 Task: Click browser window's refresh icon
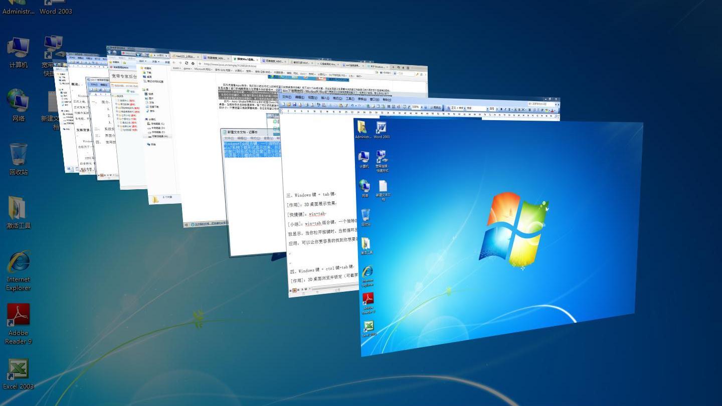pos(187,63)
